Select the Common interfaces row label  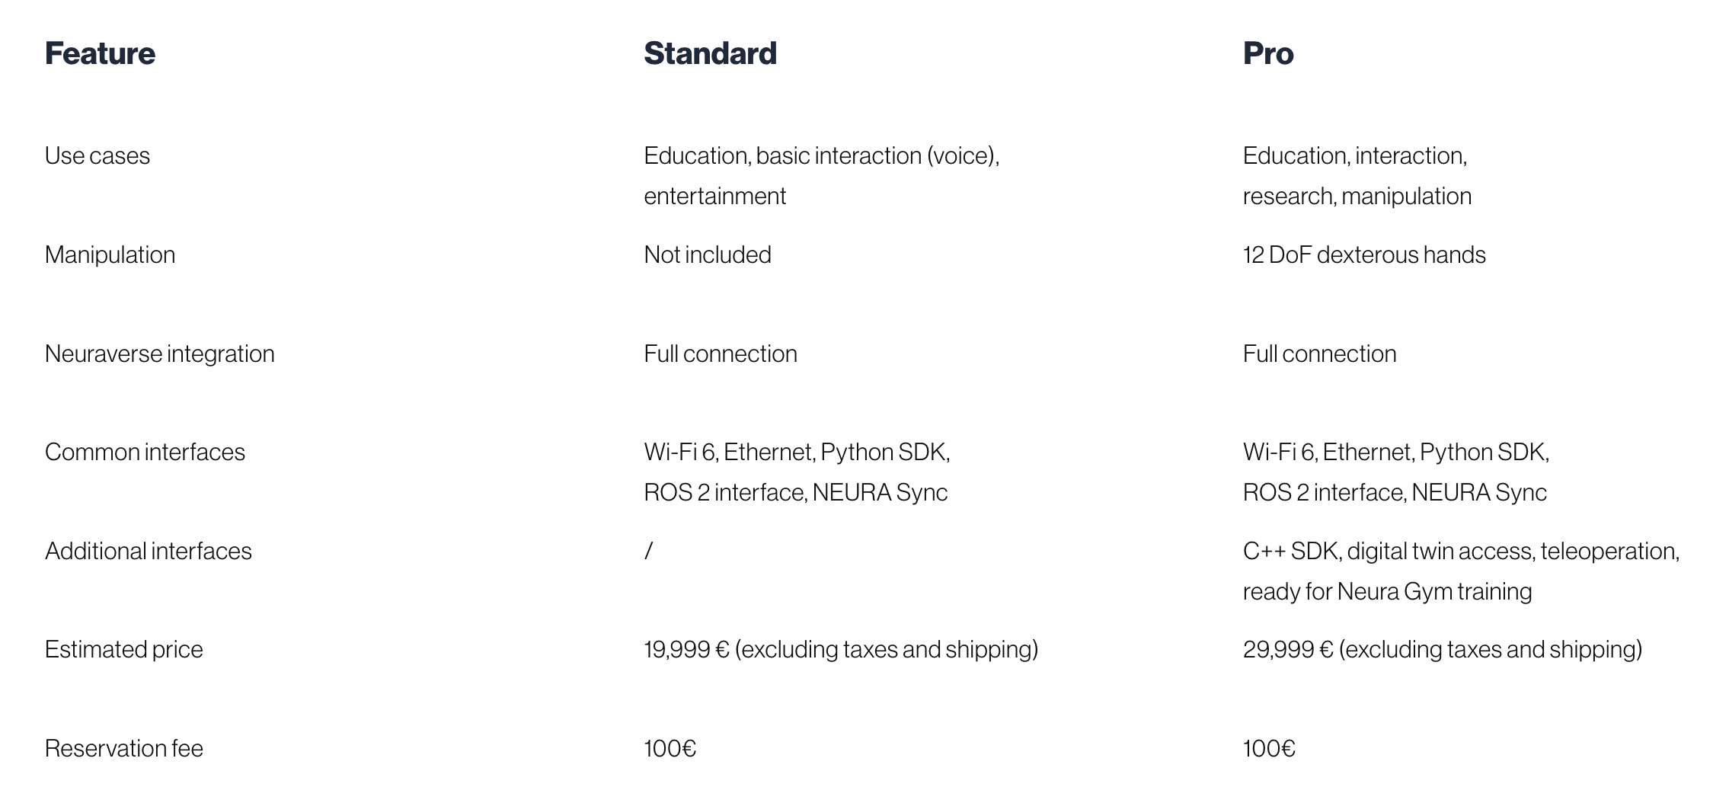click(145, 452)
